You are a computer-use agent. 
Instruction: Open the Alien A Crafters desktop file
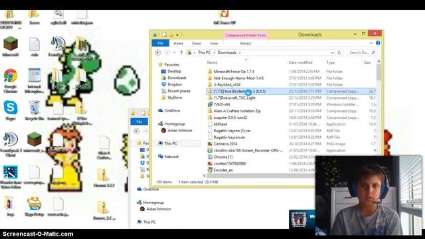[104, 147]
